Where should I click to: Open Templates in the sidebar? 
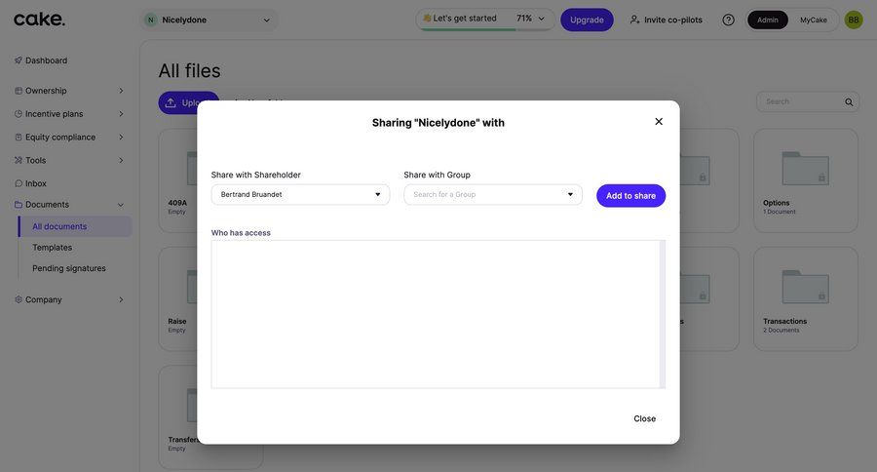tap(52, 248)
